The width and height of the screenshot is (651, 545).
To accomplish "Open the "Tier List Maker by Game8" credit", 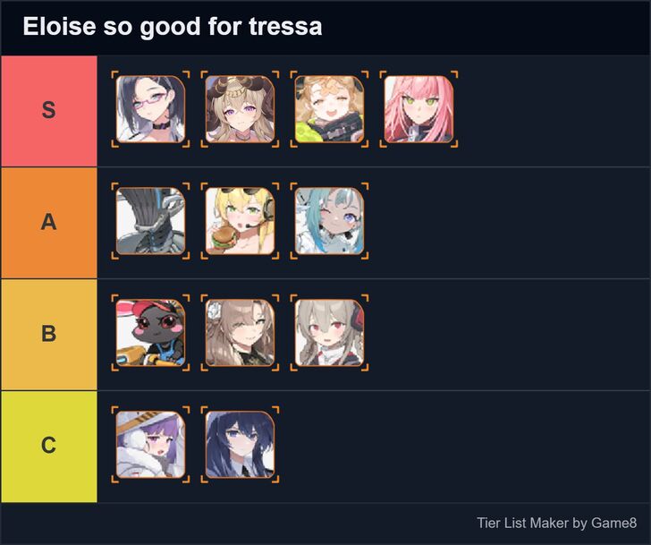I will [x=556, y=523].
